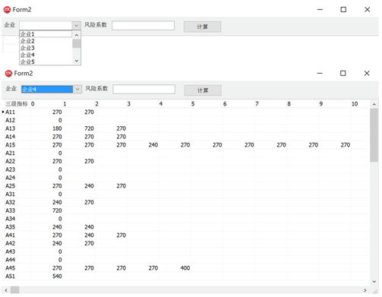This screenshot has width=382, height=297.
Task: Click the grid vertical scrollbar thumb
Action: click(374, 135)
